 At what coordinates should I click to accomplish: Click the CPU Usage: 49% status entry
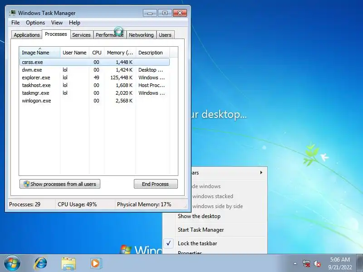click(77, 204)
